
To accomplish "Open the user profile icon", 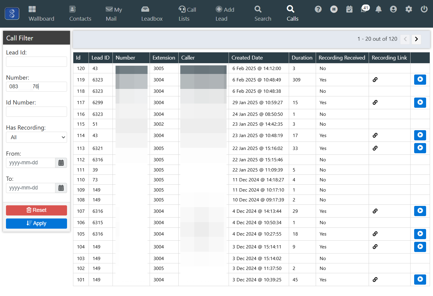I will click(394, 9).
